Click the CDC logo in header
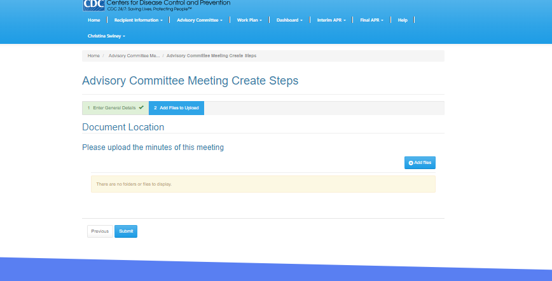552x281 pixels. click(93, 5)
